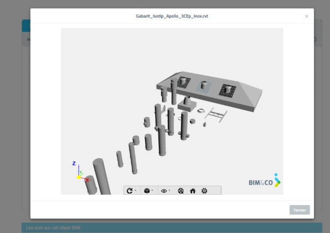The image size is (330, 233).
Task: Expand the arrow next to cube icon
Action: coord(152,190)
